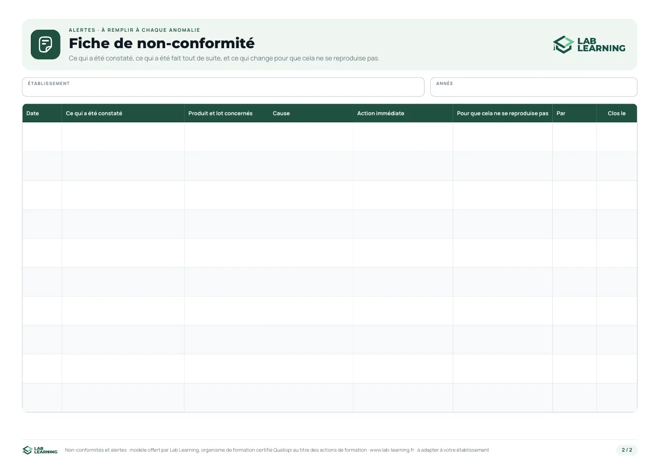The image size is (660, 466).
Task: Click the Année input field
Action: click(x=534, y=87)
